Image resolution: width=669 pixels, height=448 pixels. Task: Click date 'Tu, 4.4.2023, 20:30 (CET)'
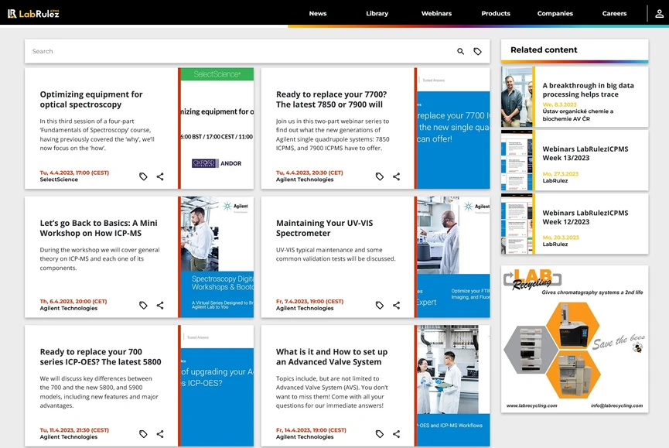tap(309, 173)
